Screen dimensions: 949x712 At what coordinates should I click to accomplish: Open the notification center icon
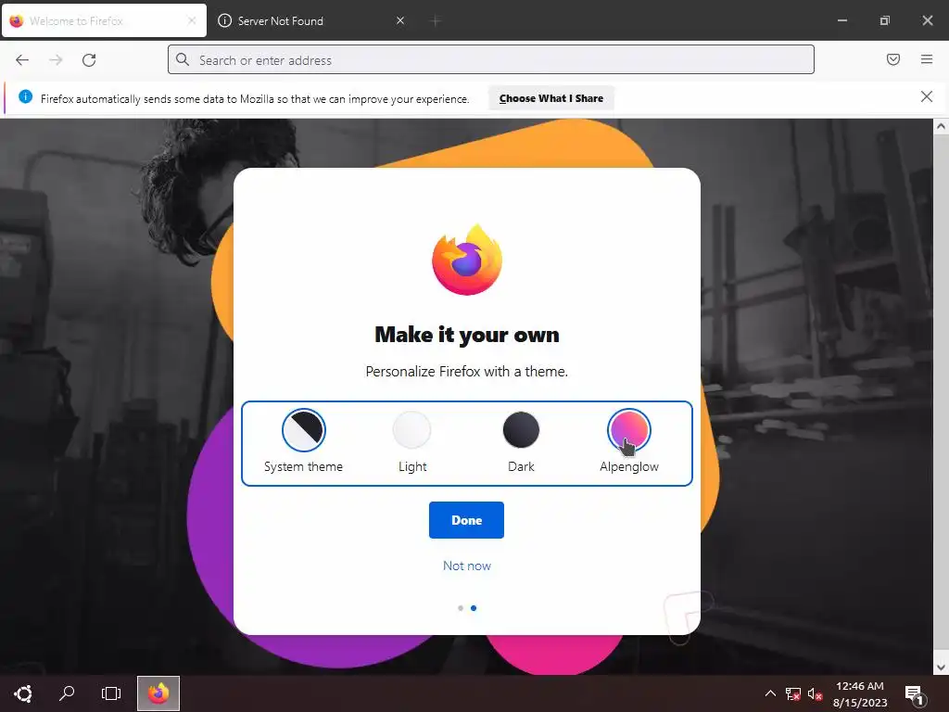[x=915, y=695]
